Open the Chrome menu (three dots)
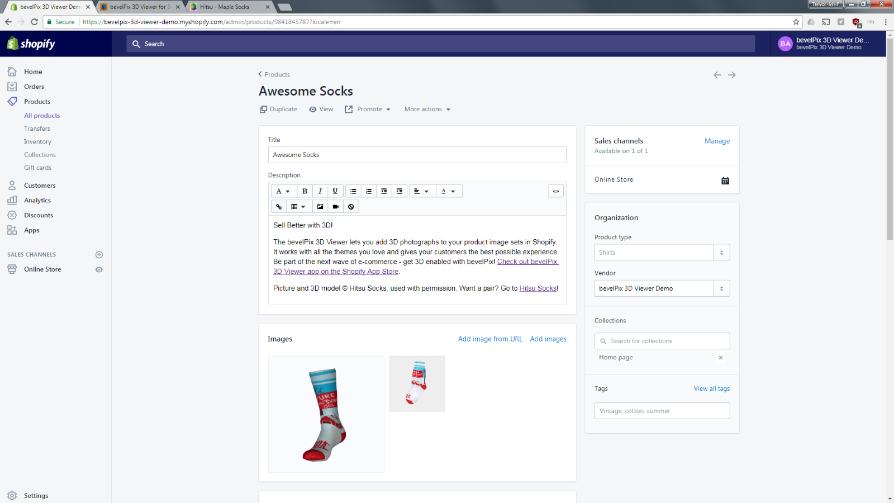 [x=886, y=22]
